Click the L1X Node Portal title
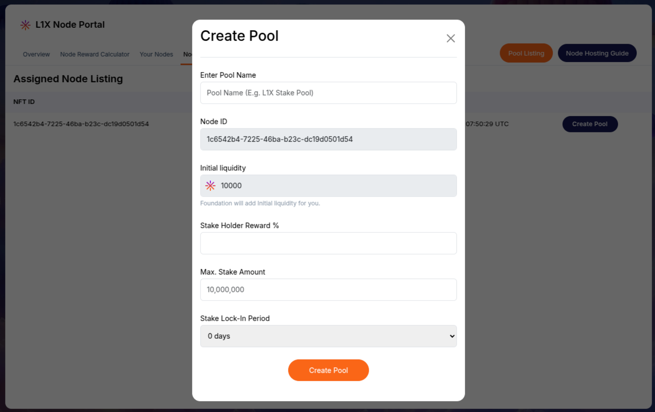655x412 pixels. coord(70,25)
